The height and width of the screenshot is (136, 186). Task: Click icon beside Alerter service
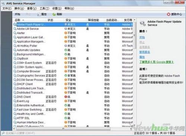[x=15, y=33]
